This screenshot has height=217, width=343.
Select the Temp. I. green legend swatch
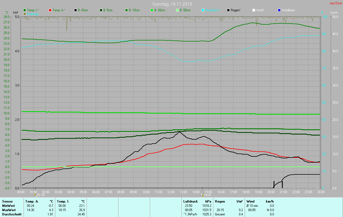[x=25, y=10]
